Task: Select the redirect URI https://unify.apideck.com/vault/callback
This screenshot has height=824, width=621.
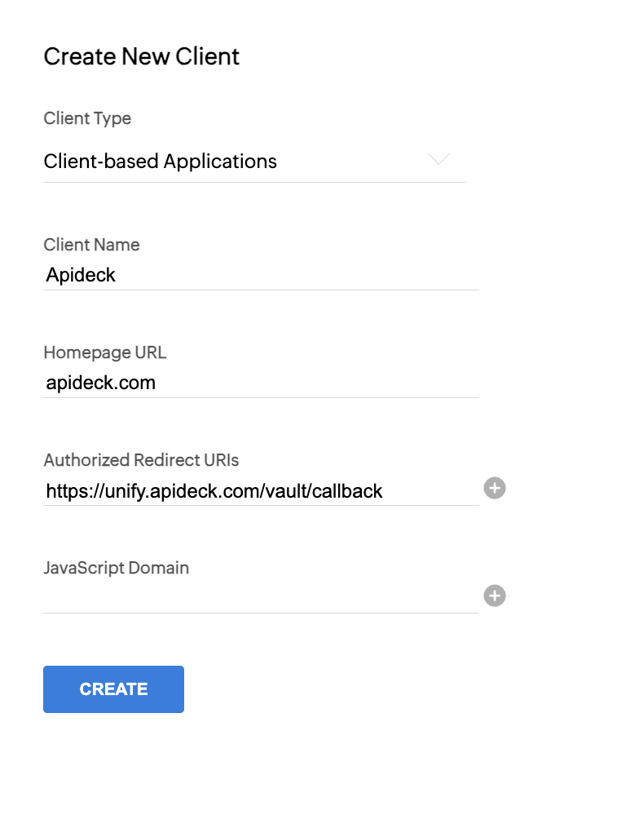Action: pos(212,490)
